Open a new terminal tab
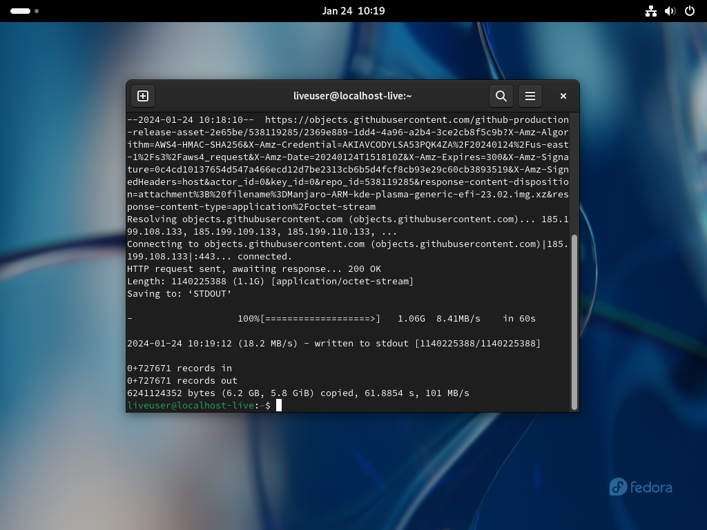This screenshot has height=530, width=707. click(x=143, y=96)
